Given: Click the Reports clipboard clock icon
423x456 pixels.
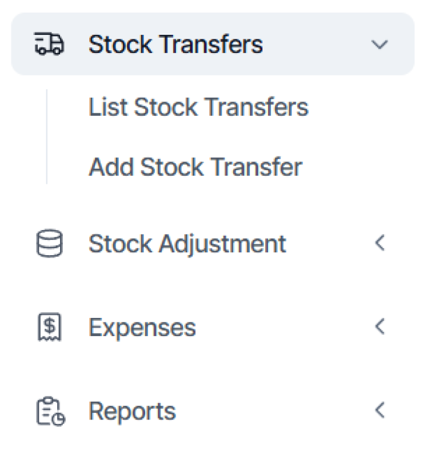Looking at the screenshot, I should [x=50, y=411].
